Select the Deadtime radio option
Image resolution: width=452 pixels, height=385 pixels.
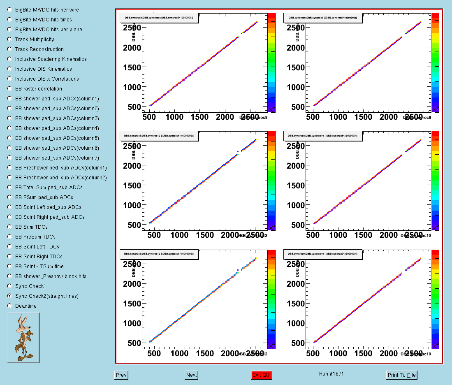point(9,305)
